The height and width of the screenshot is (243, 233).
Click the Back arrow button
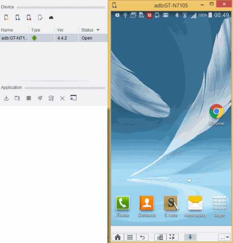[x=142, y=237]
